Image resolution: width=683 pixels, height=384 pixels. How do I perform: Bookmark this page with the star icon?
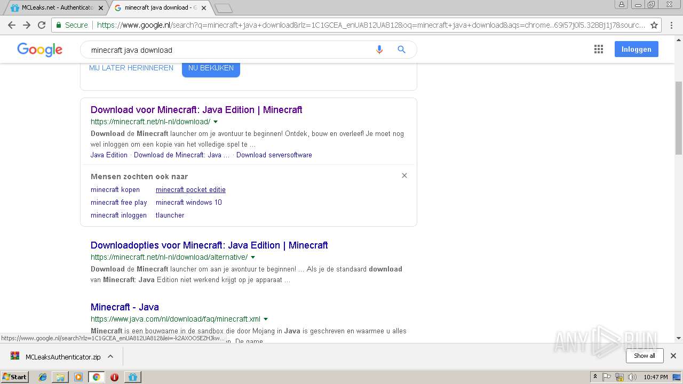point(654,25)
